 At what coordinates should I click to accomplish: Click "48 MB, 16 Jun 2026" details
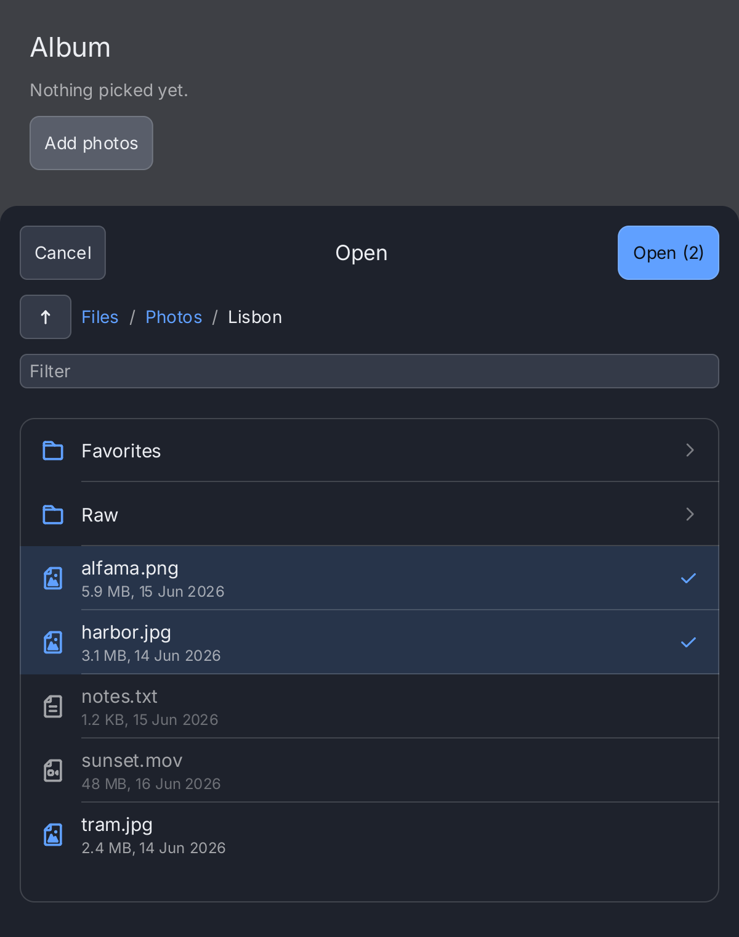click(x=151, y=784)
